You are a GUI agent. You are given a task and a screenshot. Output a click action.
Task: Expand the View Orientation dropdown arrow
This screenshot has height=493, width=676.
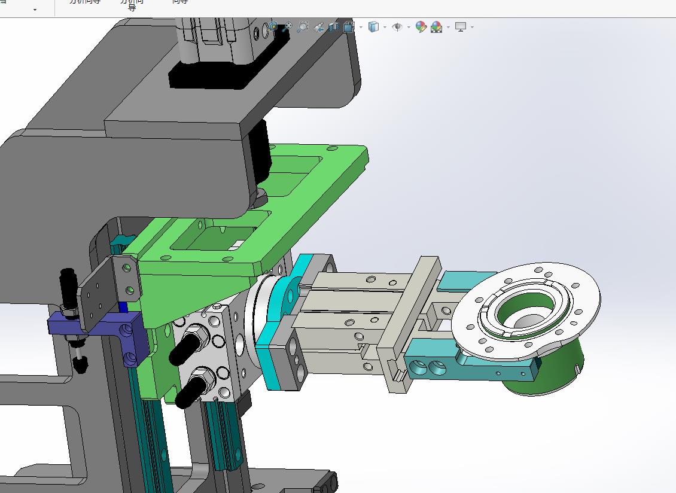(x=361, y=27)
